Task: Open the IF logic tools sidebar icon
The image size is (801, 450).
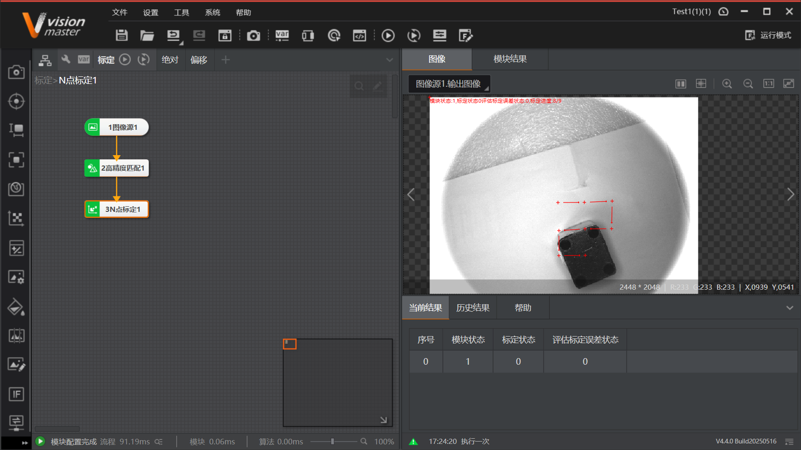Action: [x=16, y=394]
